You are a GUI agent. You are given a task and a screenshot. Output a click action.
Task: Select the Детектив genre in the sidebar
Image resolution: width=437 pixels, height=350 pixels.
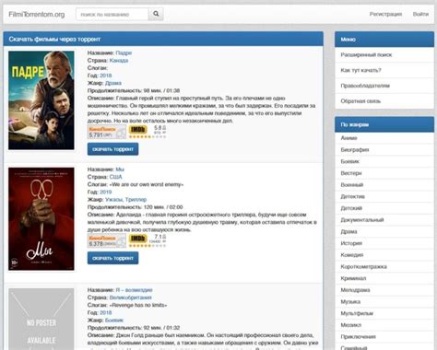point(384,196)
